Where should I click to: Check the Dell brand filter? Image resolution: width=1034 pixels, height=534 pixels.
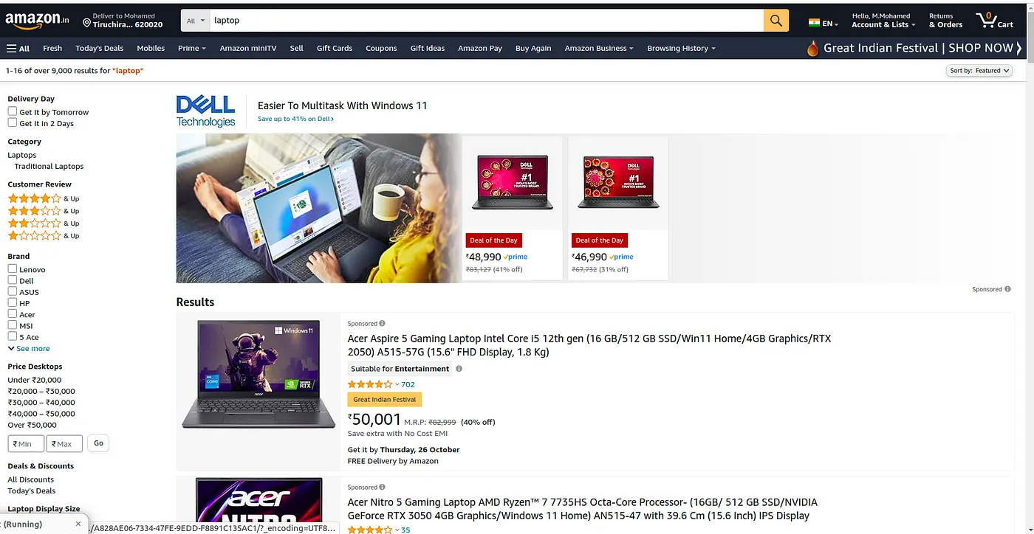pyautogui.click(x=13, y=280)
